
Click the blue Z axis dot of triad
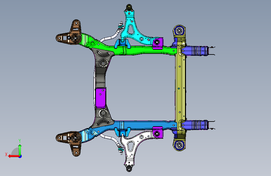(x=20, y=156)
